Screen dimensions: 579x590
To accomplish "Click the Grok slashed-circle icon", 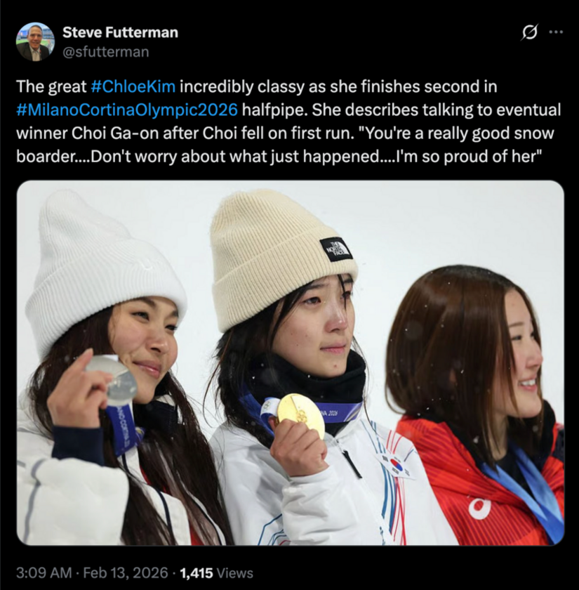I will click(x=529, y=32).
